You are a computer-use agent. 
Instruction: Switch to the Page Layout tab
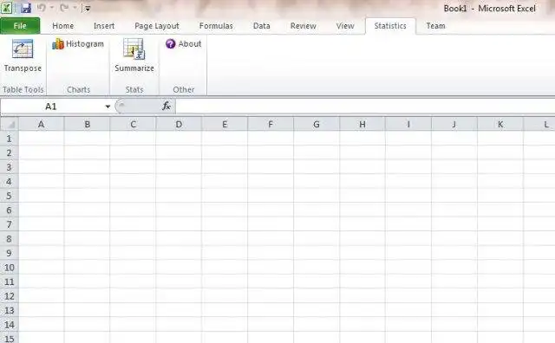pos(157,26)
